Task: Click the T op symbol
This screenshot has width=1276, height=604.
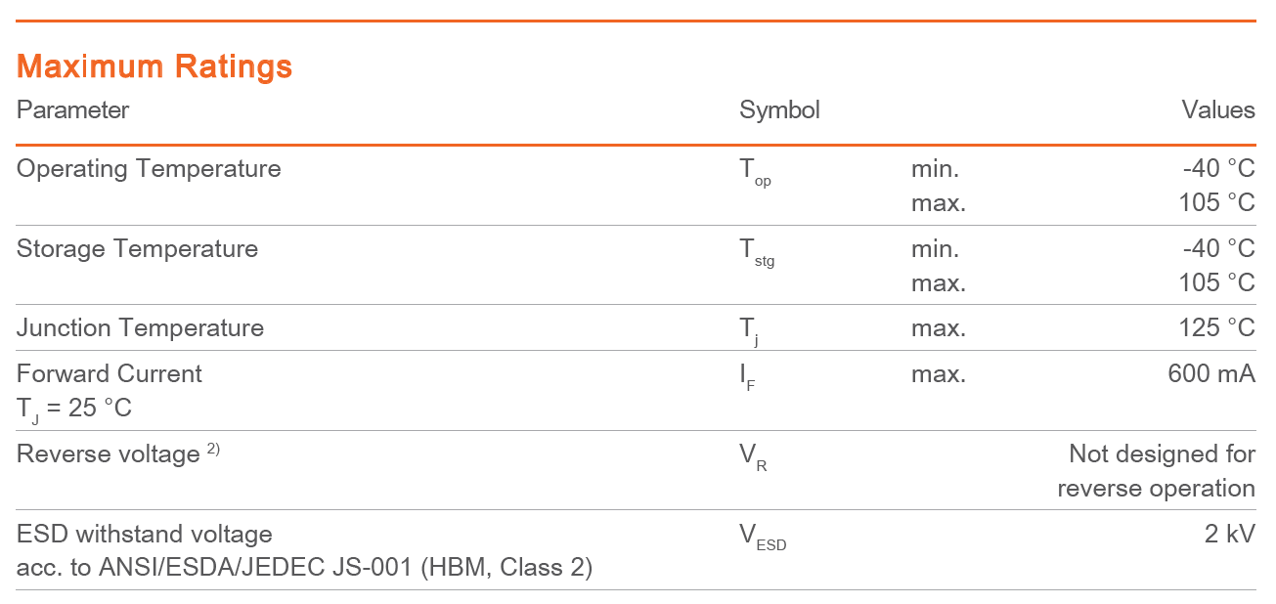Action: point(755,172)
